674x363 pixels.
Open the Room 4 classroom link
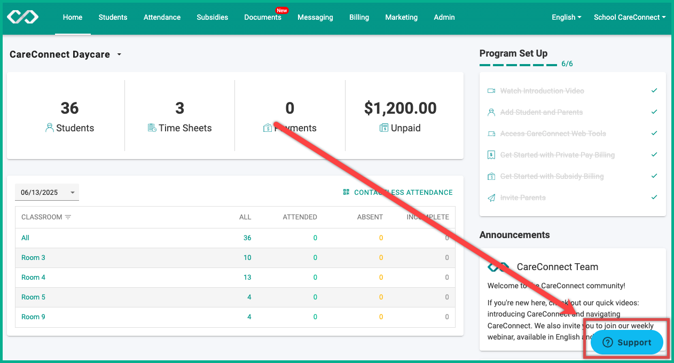[33, 278]
